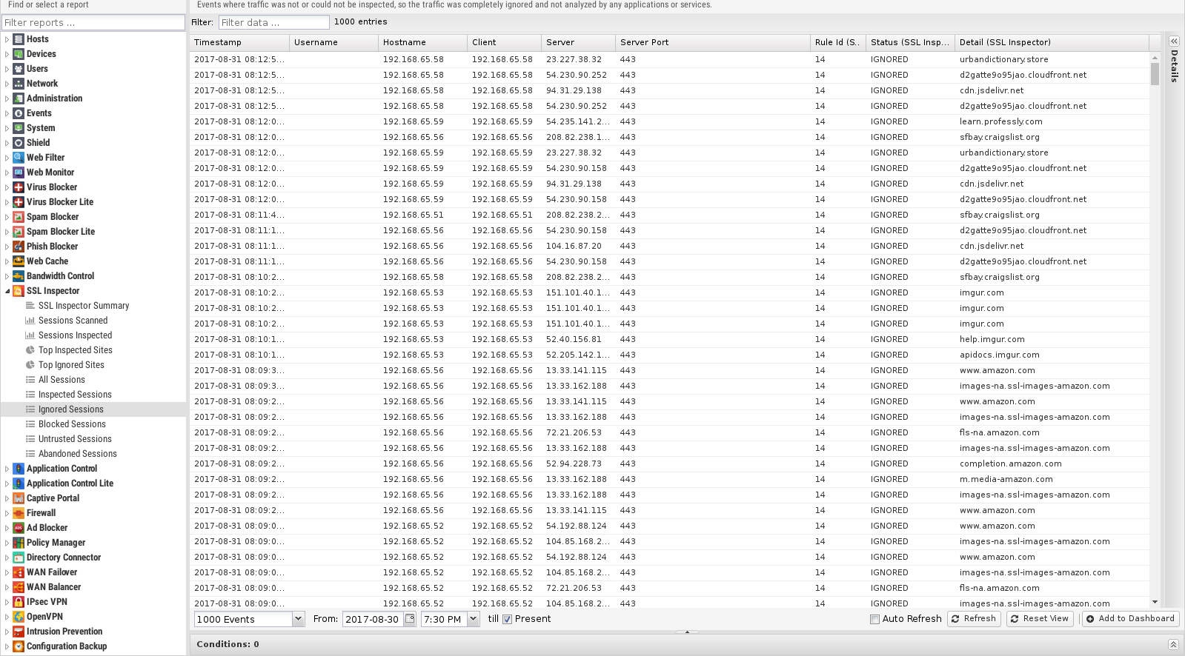Screen dimensions: 1185x656
Task: Click the table vertical scrollbar thumb
Action: click(x=1155, y=74)
